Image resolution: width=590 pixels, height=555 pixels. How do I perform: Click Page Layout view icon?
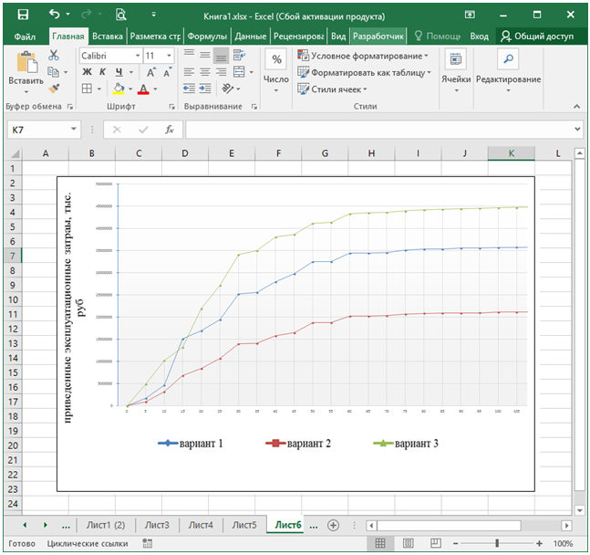409,543
